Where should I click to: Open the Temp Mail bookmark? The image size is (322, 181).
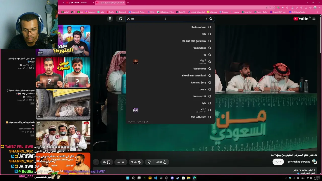(x=247, y=12)
